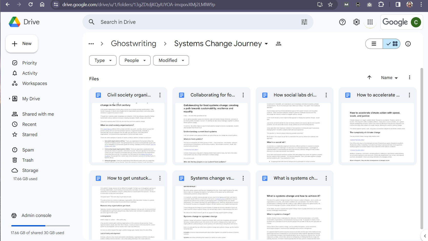
Task: Go to the Ghostwriting folder breadcrumb
Action: 133,44
